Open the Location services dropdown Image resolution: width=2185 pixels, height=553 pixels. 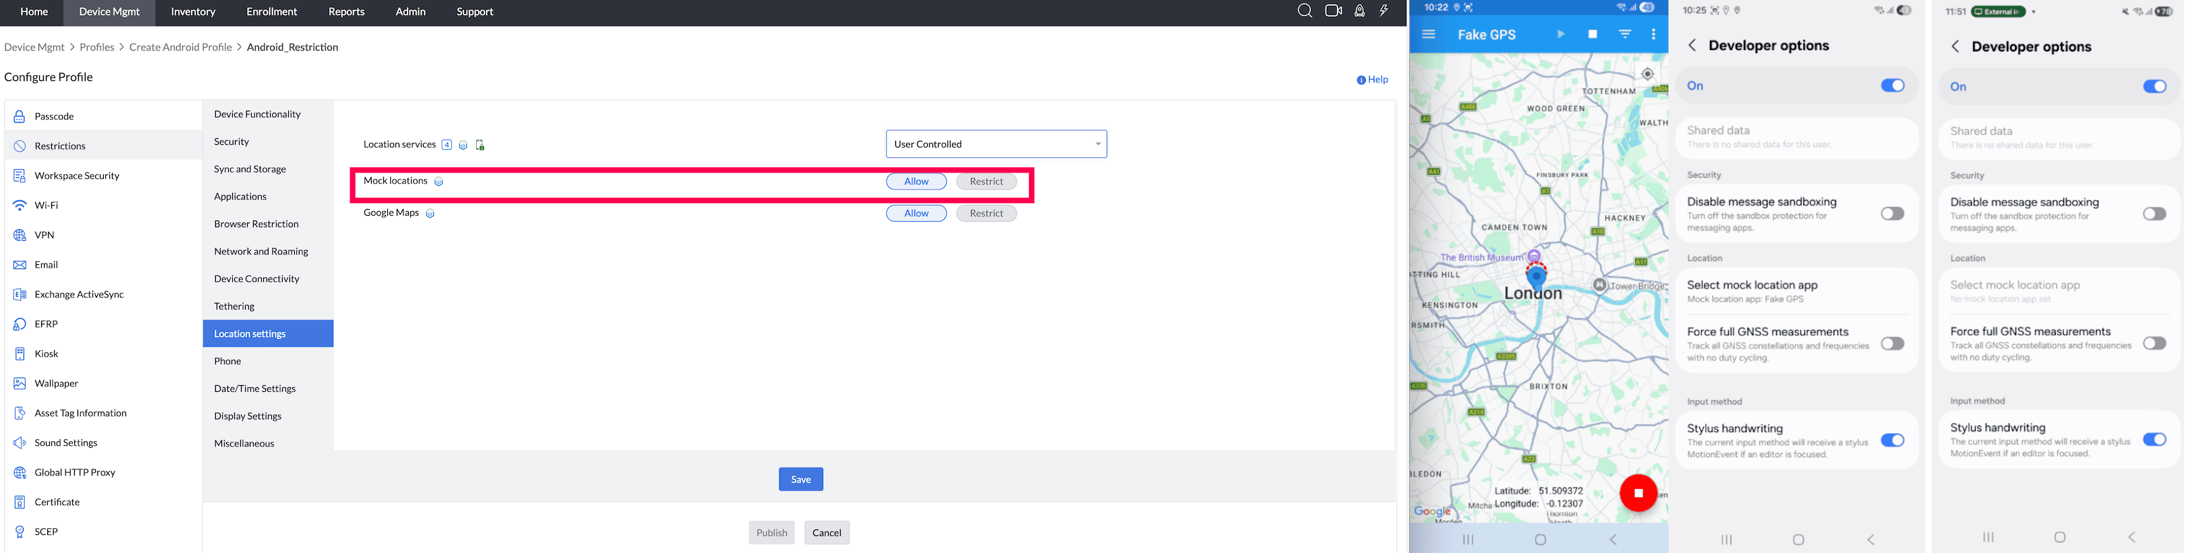(x=997, y=144)
